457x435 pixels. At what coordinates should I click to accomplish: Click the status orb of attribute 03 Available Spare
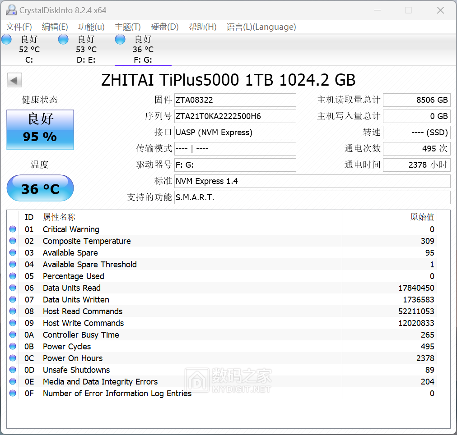(13, 252)
